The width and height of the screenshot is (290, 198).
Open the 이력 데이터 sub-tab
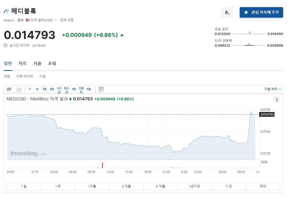pos(24,76)
